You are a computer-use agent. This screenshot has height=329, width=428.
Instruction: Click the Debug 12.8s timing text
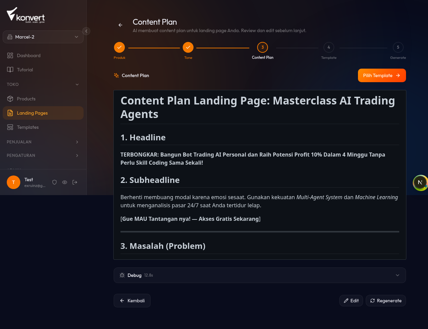click(149, 275)
